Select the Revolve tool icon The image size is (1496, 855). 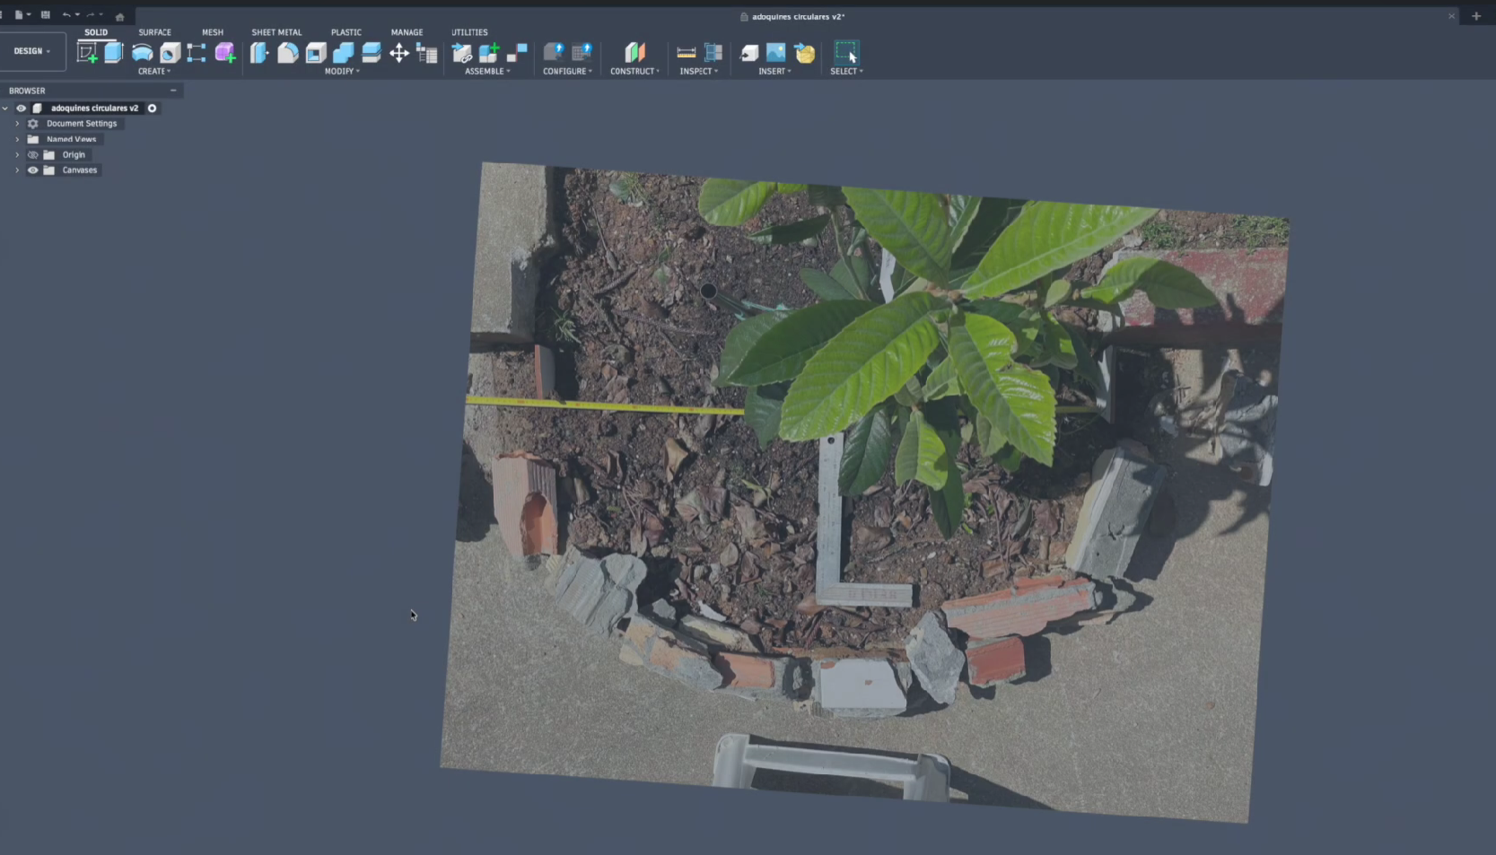(x=142, y=53)
